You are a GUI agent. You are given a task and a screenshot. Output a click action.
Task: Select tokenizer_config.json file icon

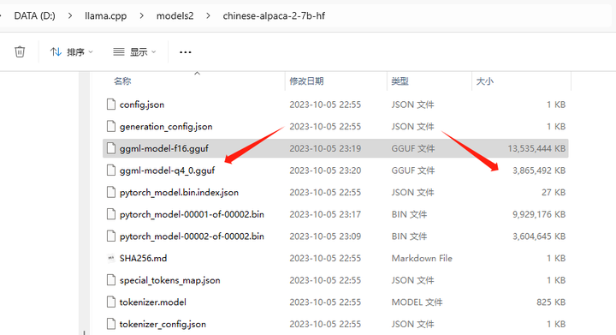coord(111,324)
